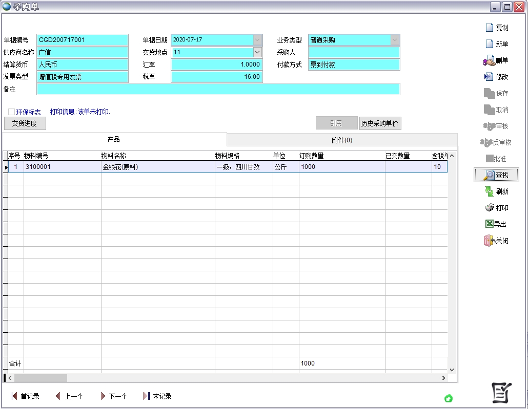This screenshot has height=409, width=528.
Task: Expand the 交货地点 dropdown
Action: (257, 52)
